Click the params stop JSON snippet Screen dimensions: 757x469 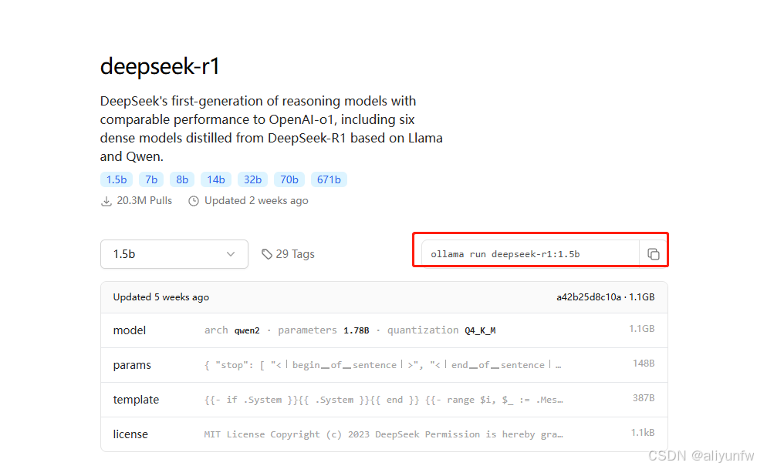point(383,365)
